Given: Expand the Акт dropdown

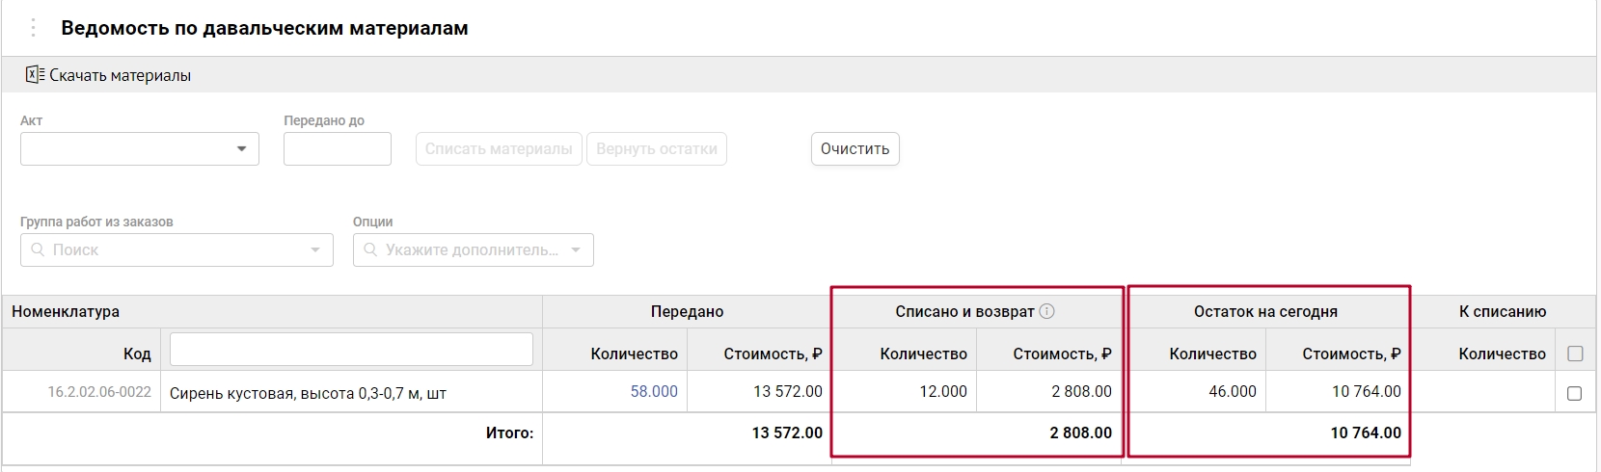Looking at the screenshot, I should point(241,149).
